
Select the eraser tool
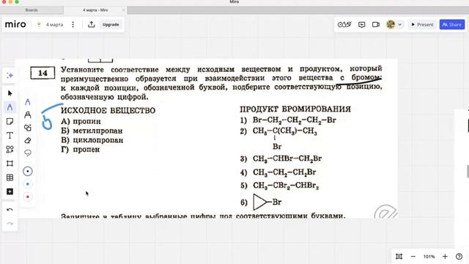click(28, 140)
